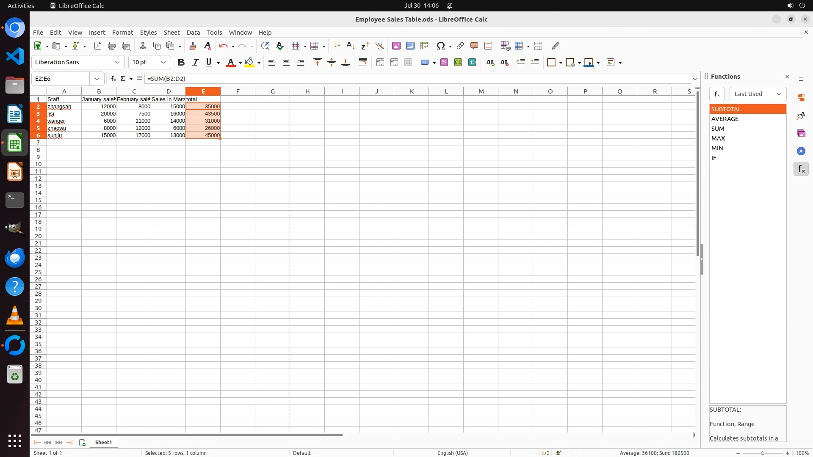Image resolution: width=813 pixels, height=457 pixels.
Task: Click the Insert Chart icon
Action: tap(410, 46)
